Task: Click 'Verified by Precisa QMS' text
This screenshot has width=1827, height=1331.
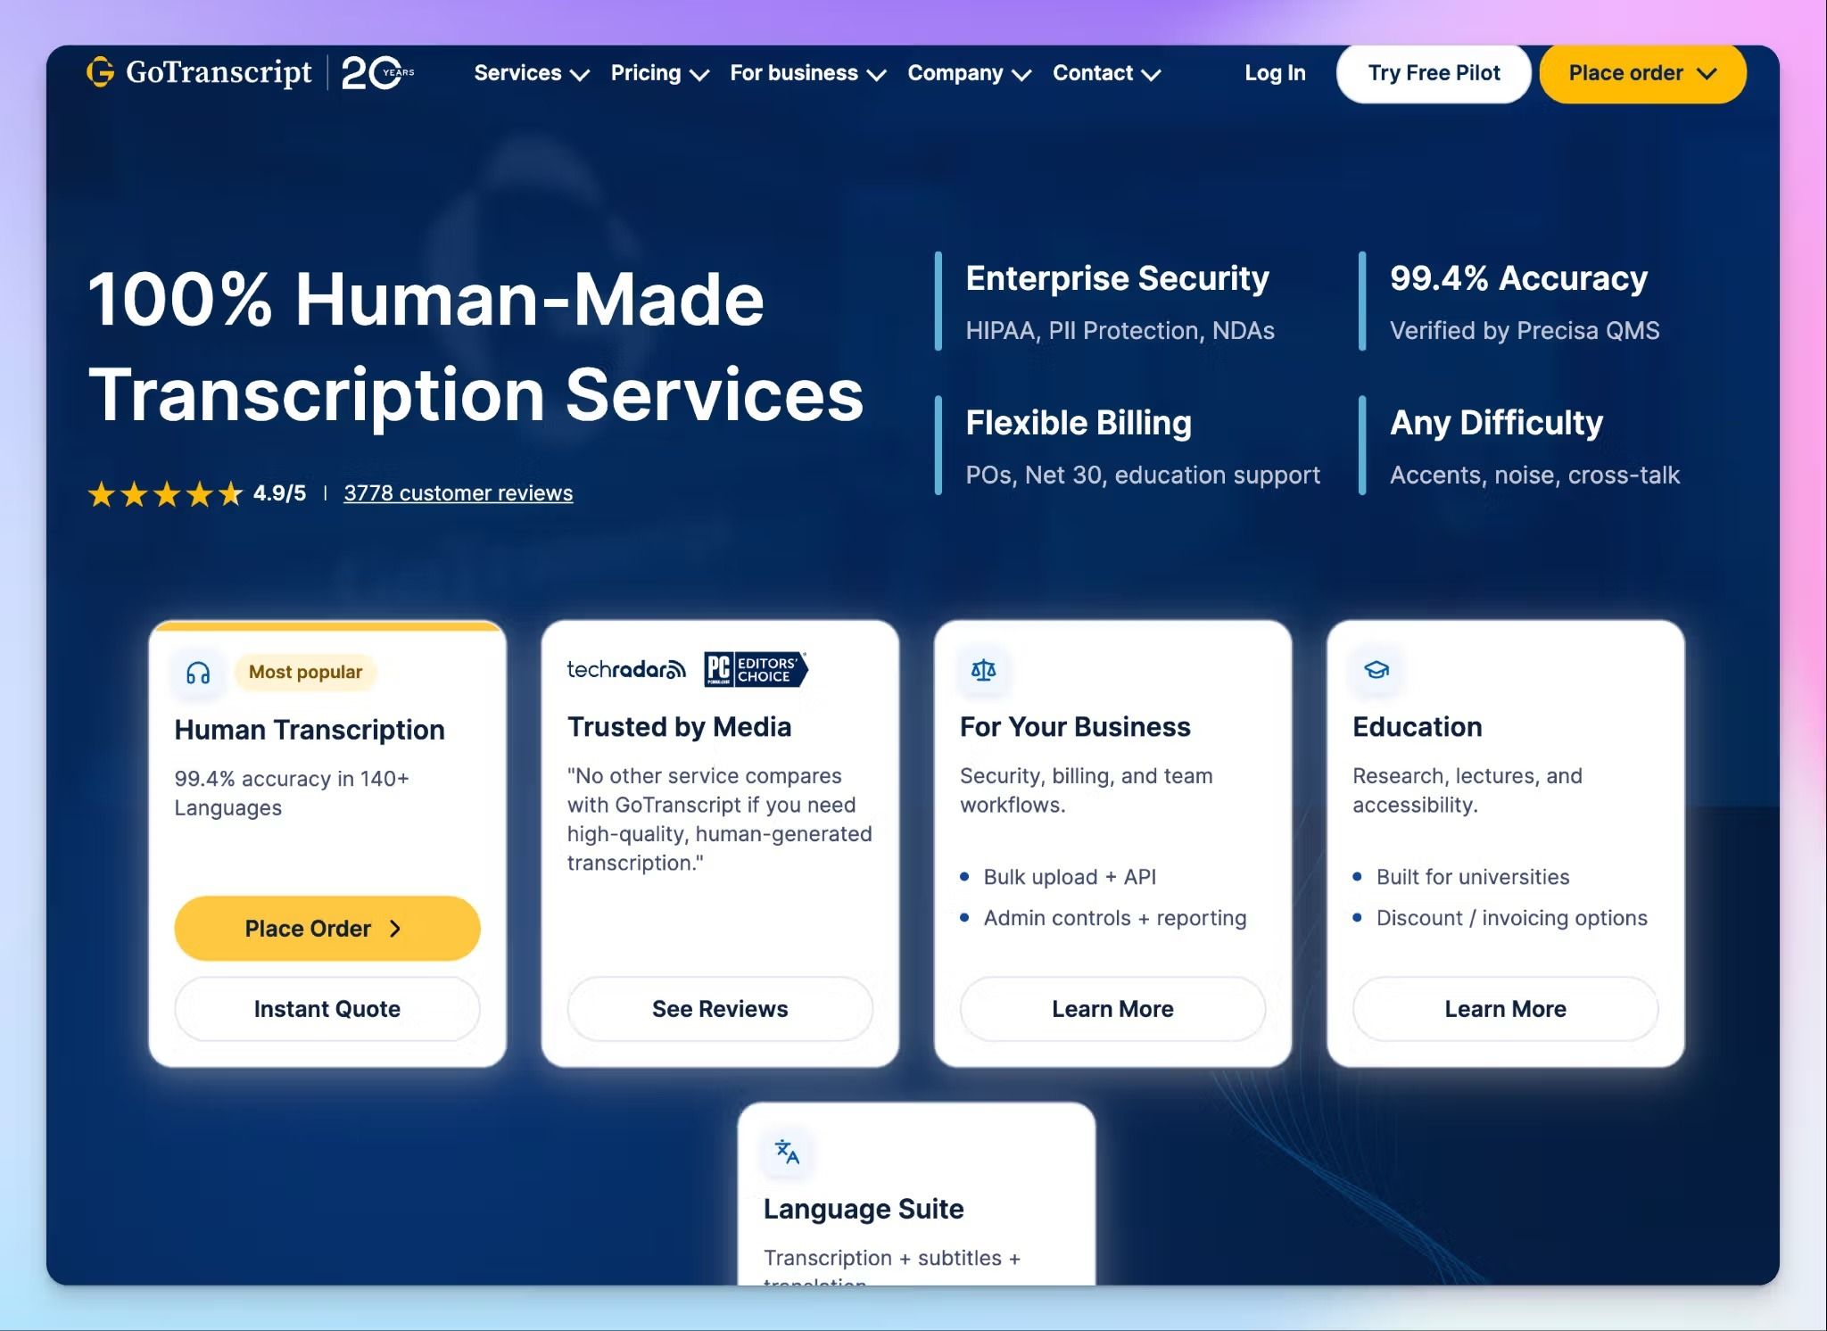Action: (x=1525, y=331)
